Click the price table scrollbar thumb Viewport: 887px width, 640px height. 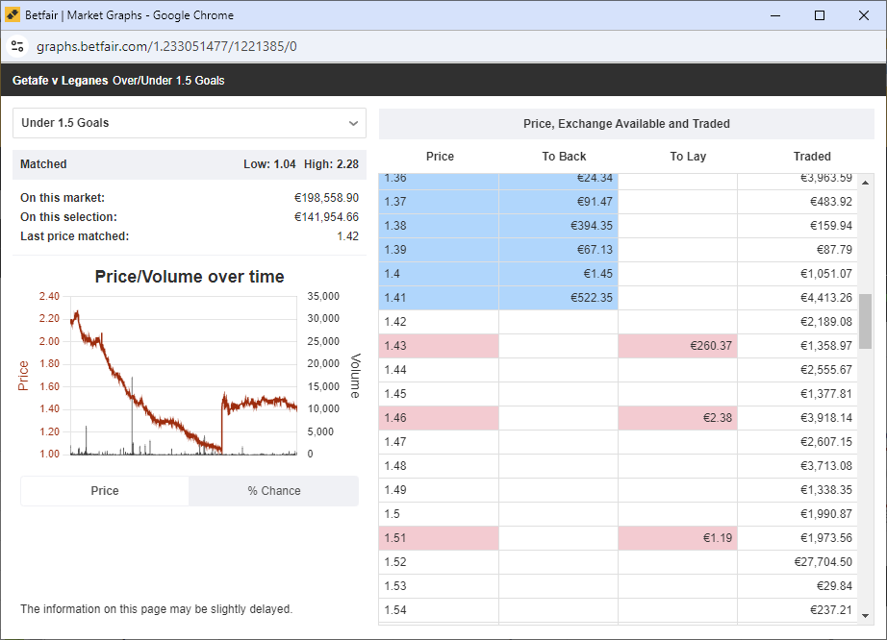(x=865, y=321)
